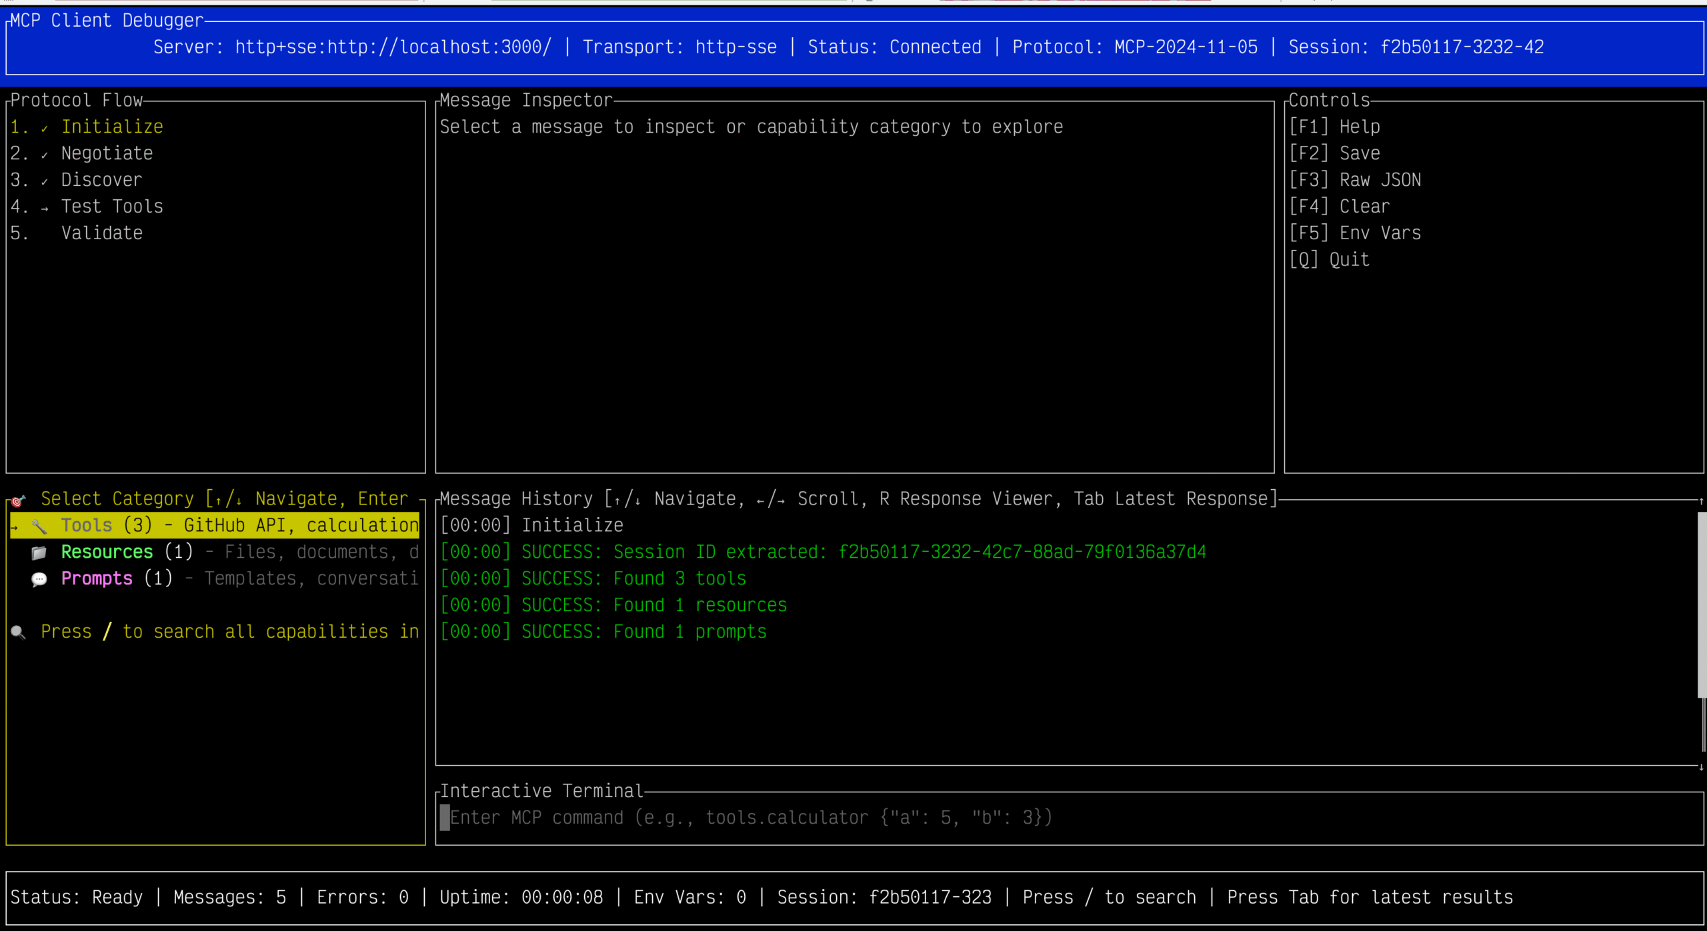Image resolution: width=1707 pixels, height=931 pixels.
Task: Select the Validate protocol step
Action: click(x=101, y=233)
